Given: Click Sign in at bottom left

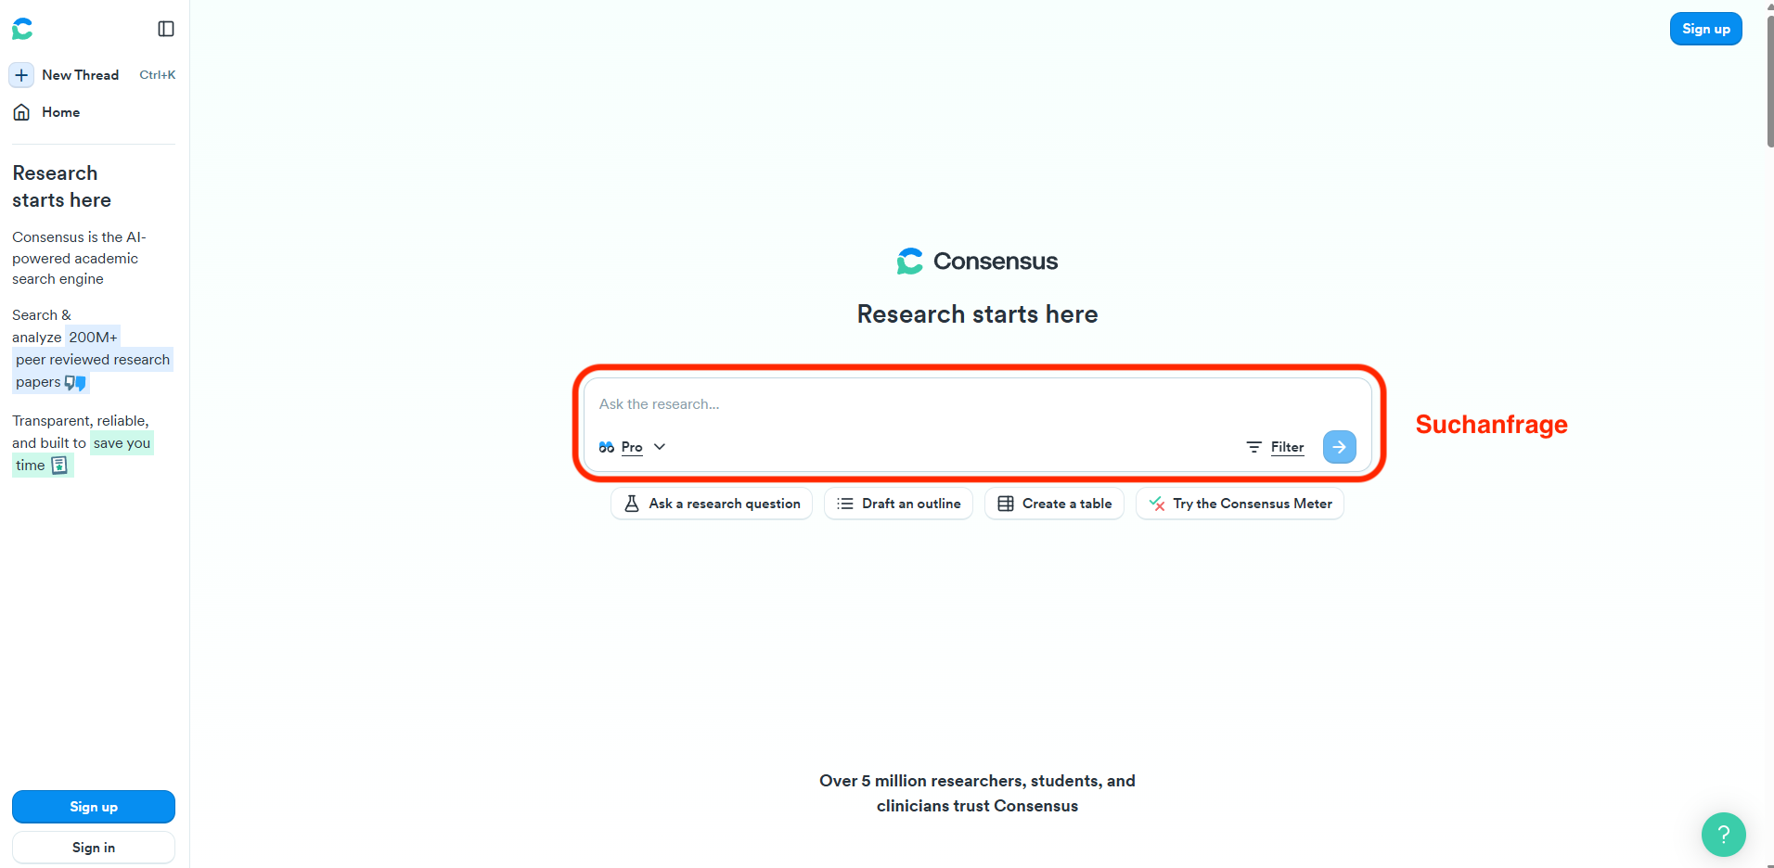Looking at the screenshot, I should click(93, 847).
